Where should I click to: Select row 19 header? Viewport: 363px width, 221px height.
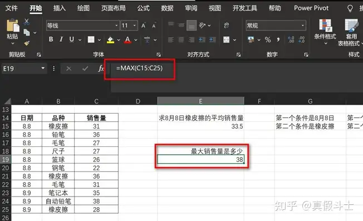click(x=6, y=159)
